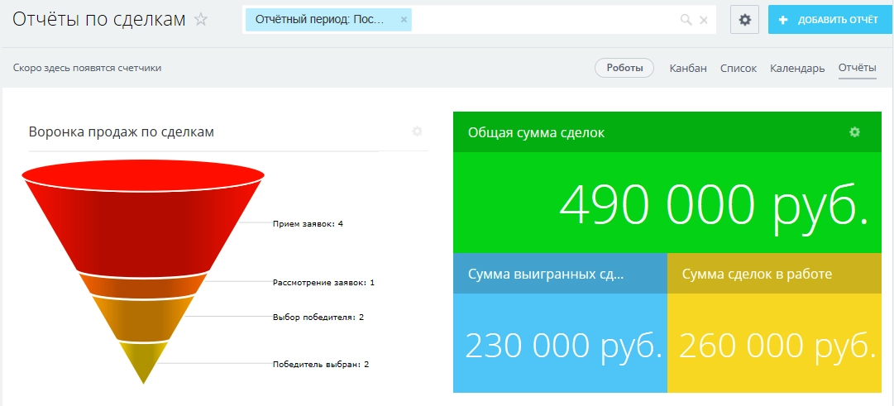Open the Роботы button
This screenshot has height=406, width=894.
(x=624, y=68)
